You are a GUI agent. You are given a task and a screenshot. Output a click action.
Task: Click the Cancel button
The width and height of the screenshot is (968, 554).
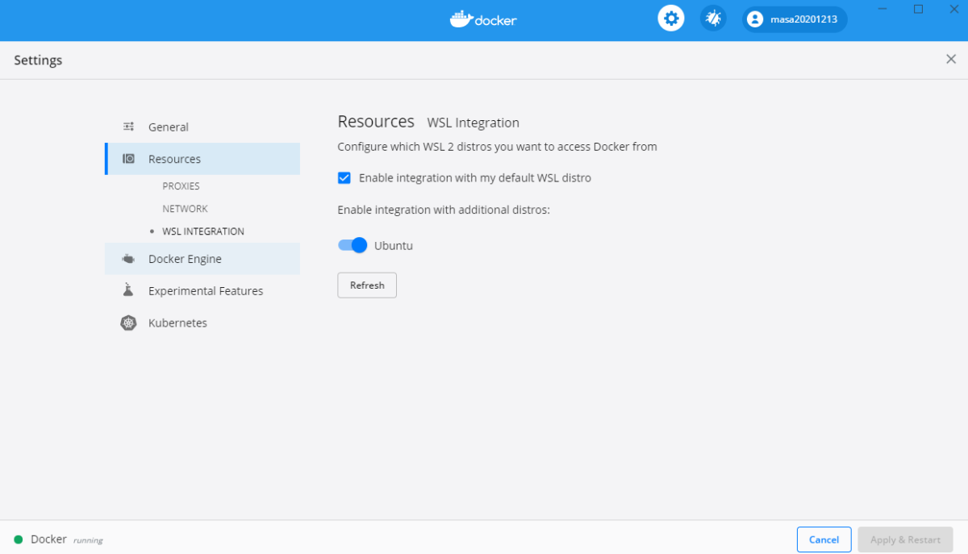[824, 539]
